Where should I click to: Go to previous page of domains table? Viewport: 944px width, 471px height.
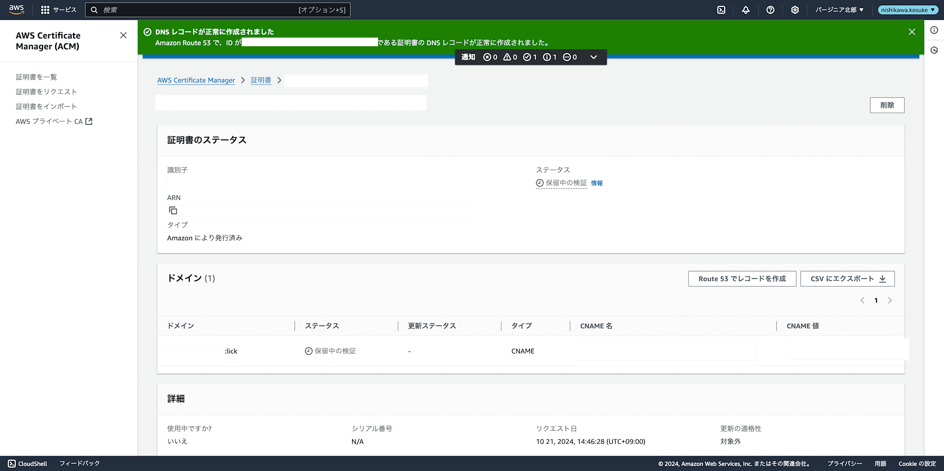click(x=862, y=301)
